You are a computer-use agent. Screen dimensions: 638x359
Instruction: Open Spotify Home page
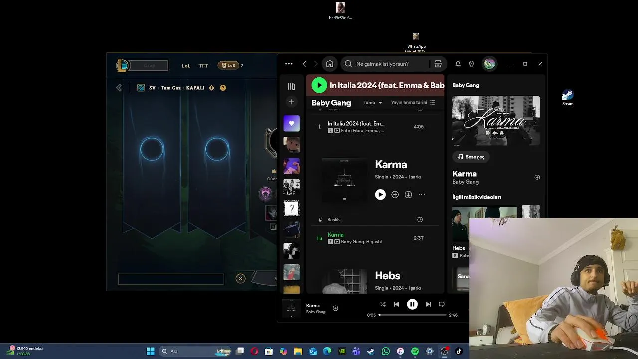[x=330, y=64]
